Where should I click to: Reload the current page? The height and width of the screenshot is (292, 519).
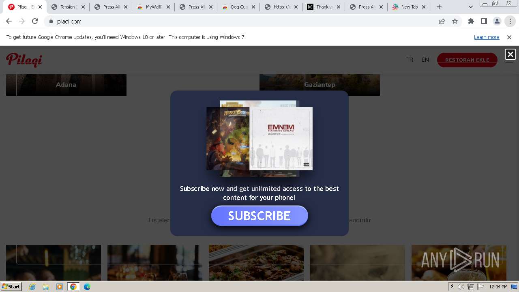pyautogui.click(x=35, y=21)
